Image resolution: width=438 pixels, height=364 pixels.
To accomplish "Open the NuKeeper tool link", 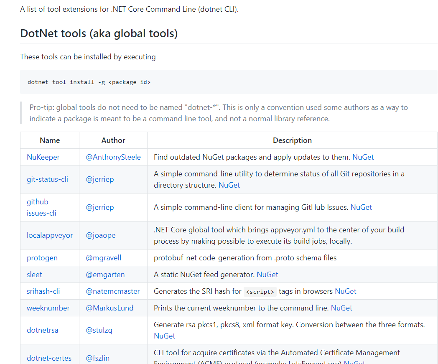I will 43,157.
